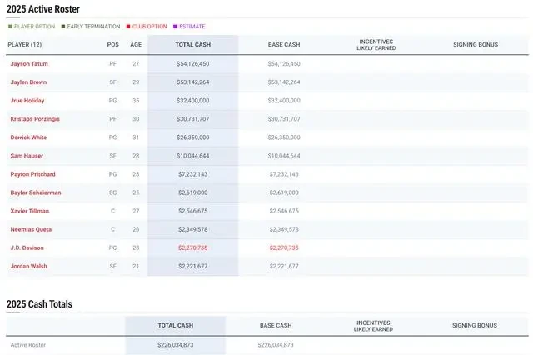Select Porzingis total cash $30,731,707
533x355 pixels.
(x=193, y=119)
